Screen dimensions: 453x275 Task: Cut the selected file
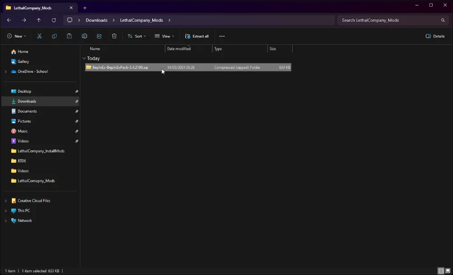[x=39, y=36]
